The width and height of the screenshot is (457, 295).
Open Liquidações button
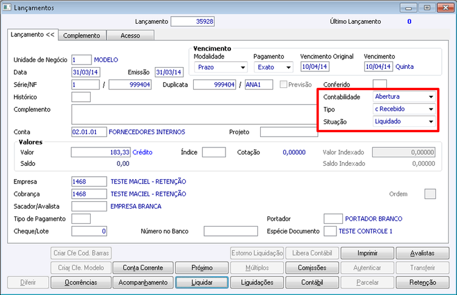click(x=257, y=282)
